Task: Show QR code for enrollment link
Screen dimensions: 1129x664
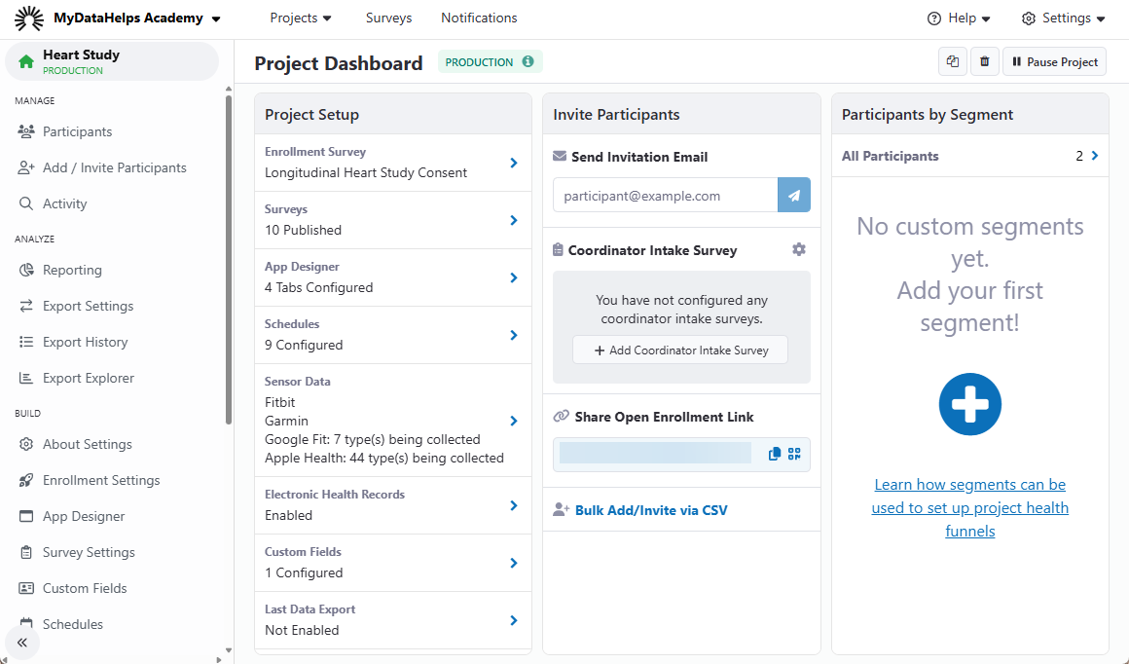Action: [794, 454]
